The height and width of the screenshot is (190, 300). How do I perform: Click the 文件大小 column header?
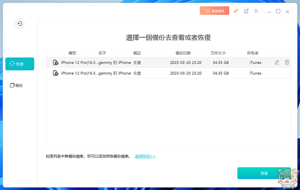218,53
